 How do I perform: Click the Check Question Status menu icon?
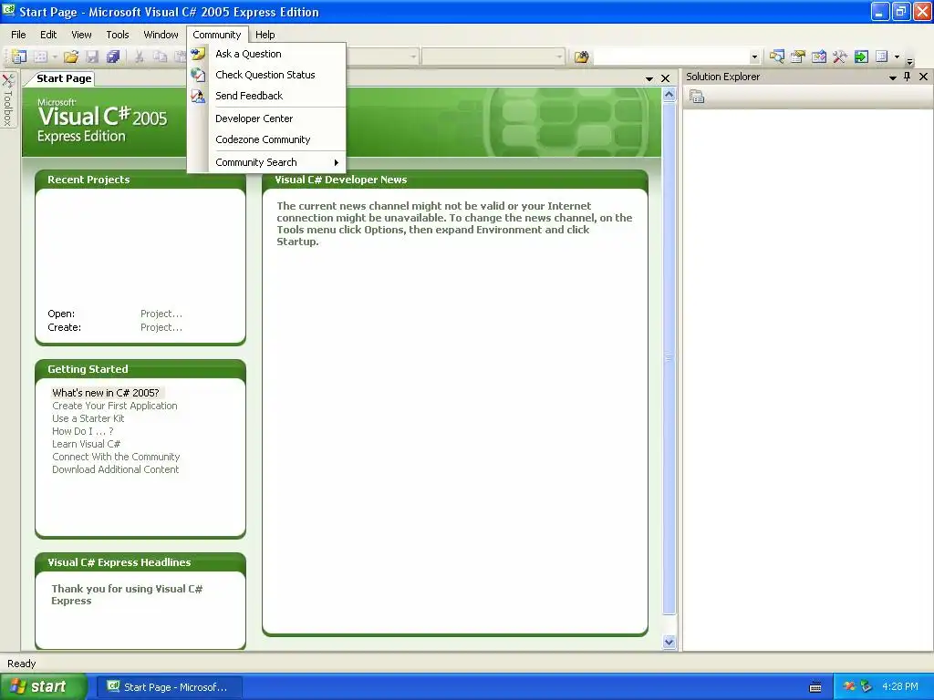[x=198, y=75]
